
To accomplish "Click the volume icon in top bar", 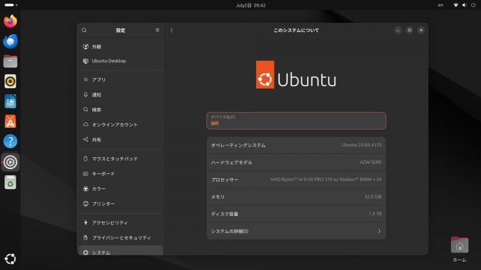I will tap(465, 5).
